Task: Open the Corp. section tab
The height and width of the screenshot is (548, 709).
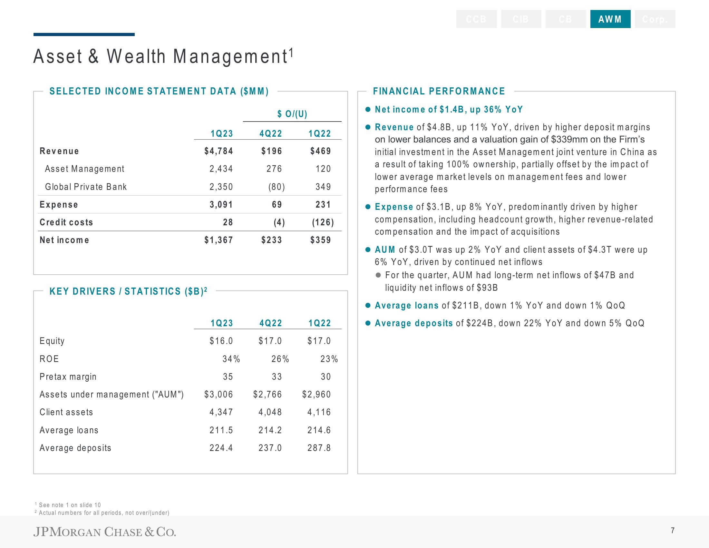Action: [x=655, y=19]
